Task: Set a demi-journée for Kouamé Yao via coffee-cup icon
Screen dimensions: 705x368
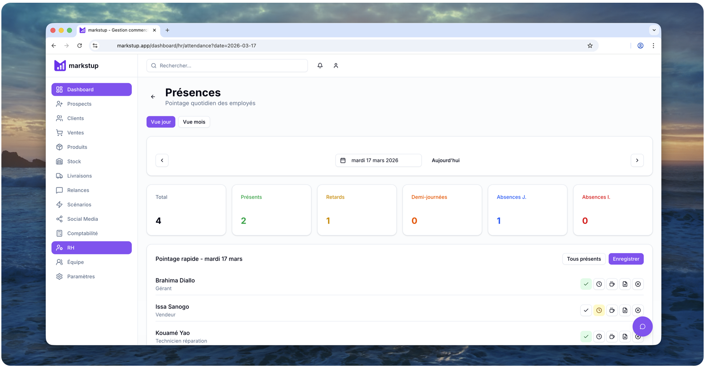Action: [x=612, y=337]
